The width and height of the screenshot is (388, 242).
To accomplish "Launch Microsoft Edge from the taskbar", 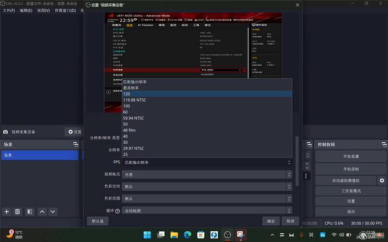I will coord(188,235).
